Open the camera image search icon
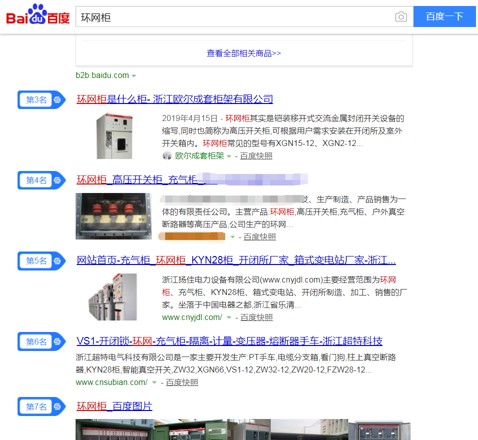 tap(401, 16)
